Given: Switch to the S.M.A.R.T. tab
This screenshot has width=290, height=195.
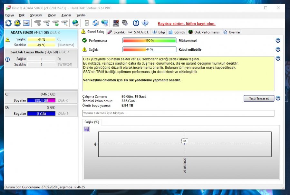Looking at the screenshot, I should click(x=138, y=32).
